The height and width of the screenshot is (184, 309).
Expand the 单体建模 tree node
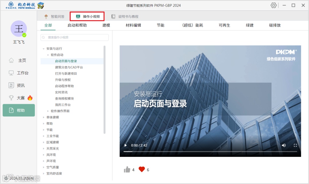click(x=43, y=117)
